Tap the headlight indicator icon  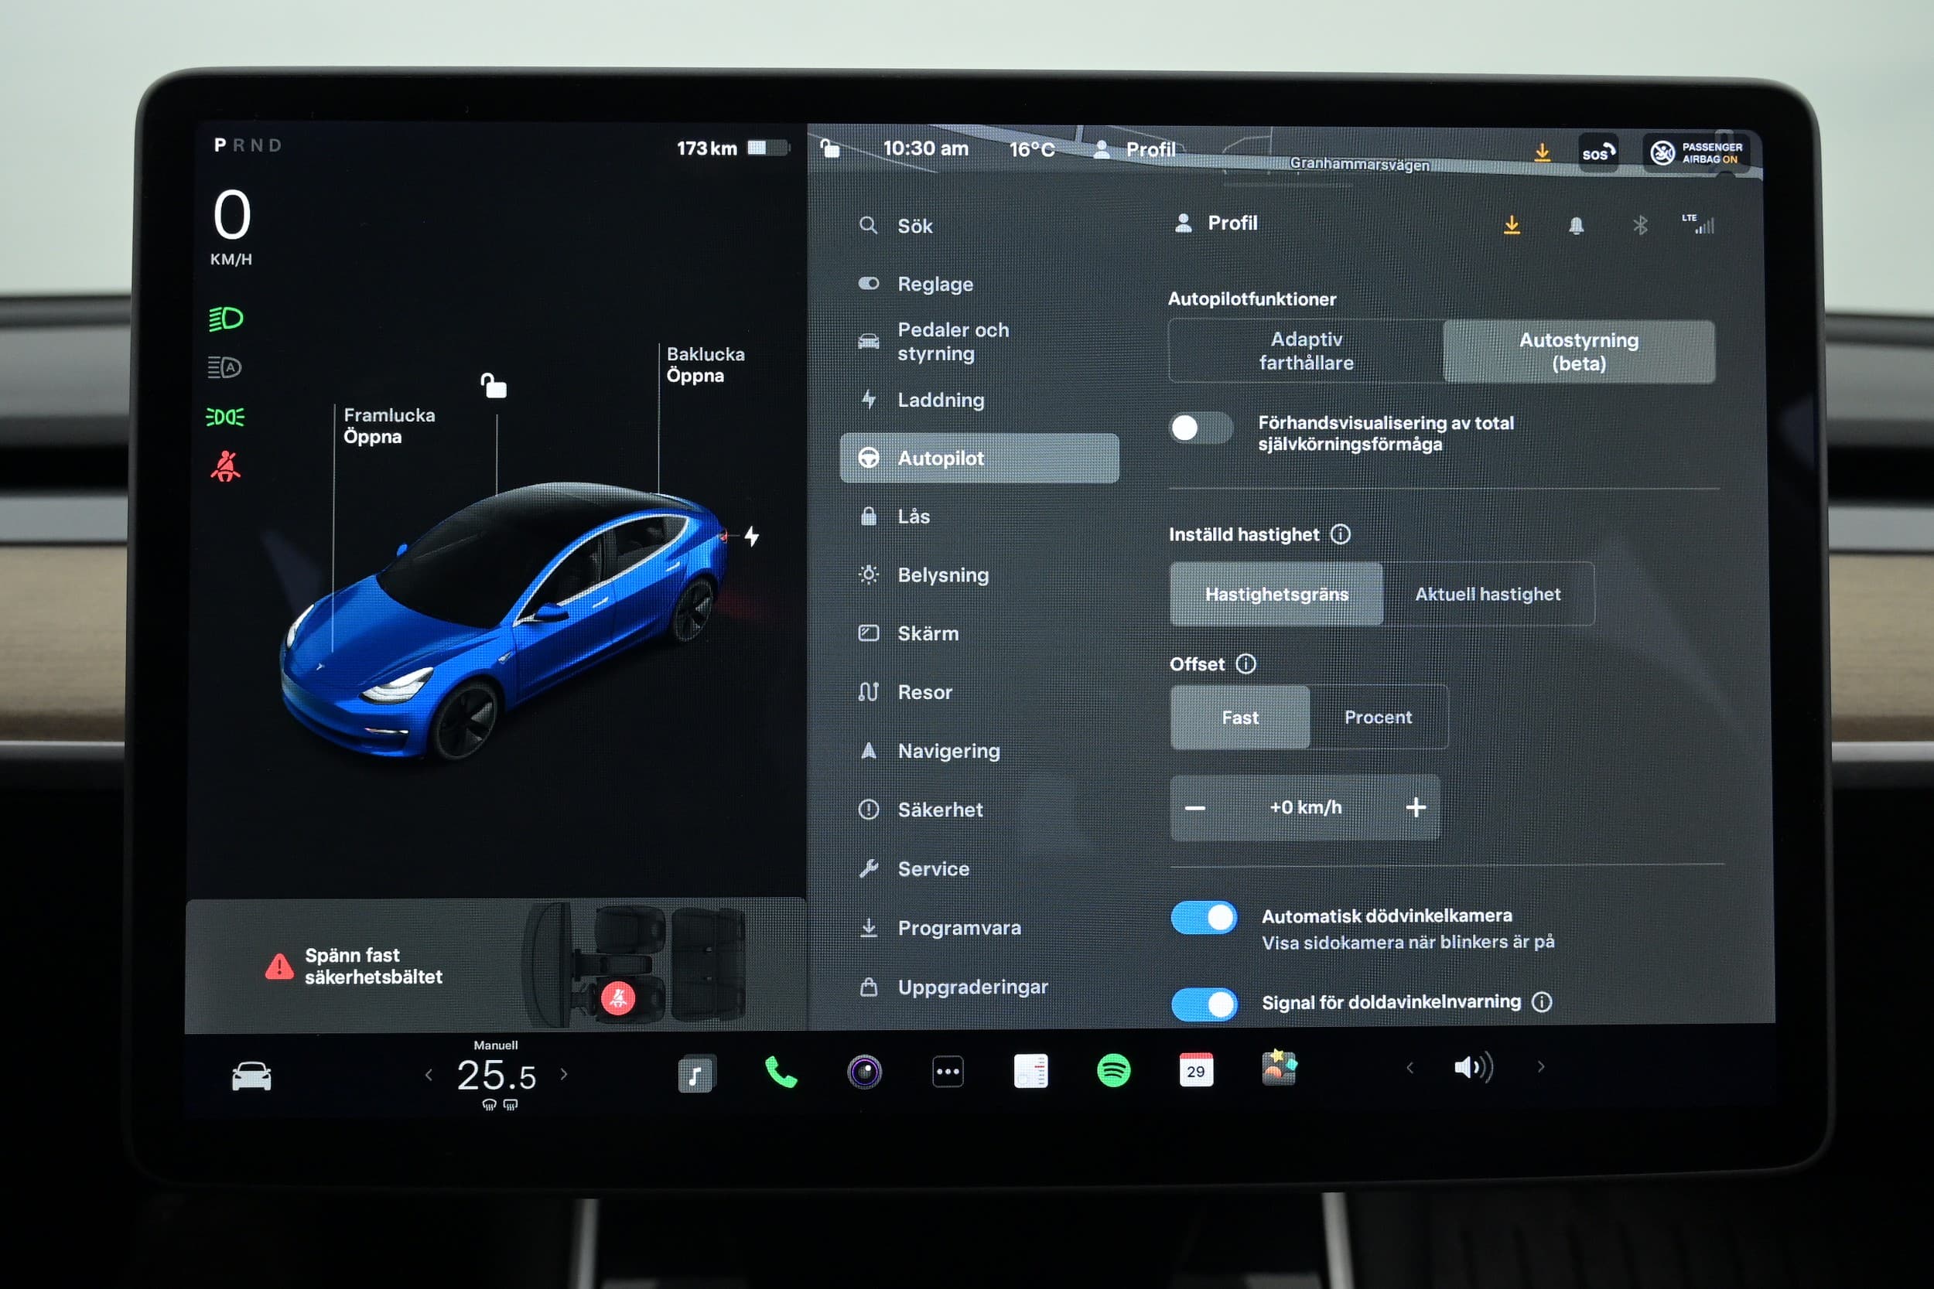click(225, 319)
